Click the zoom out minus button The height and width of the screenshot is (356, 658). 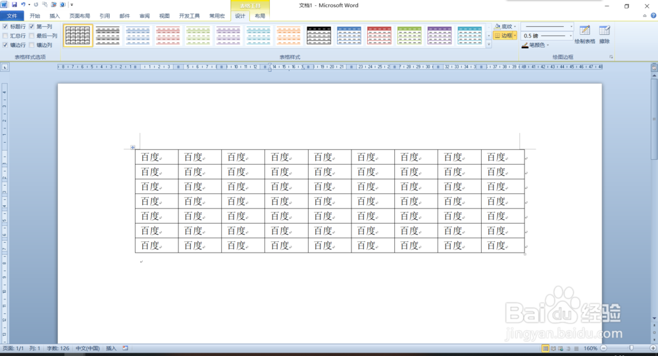tap(603, 349)
